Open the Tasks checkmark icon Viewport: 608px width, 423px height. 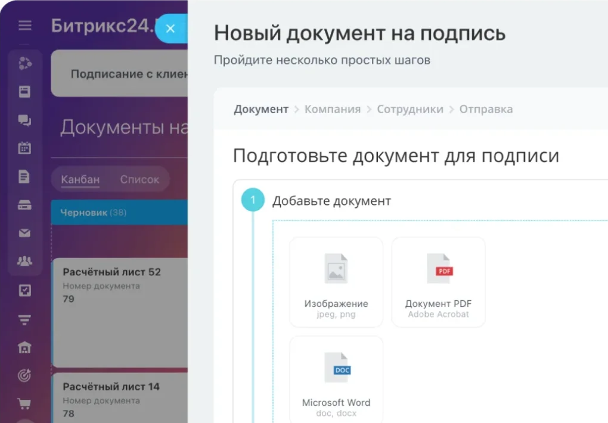point(24,290)
